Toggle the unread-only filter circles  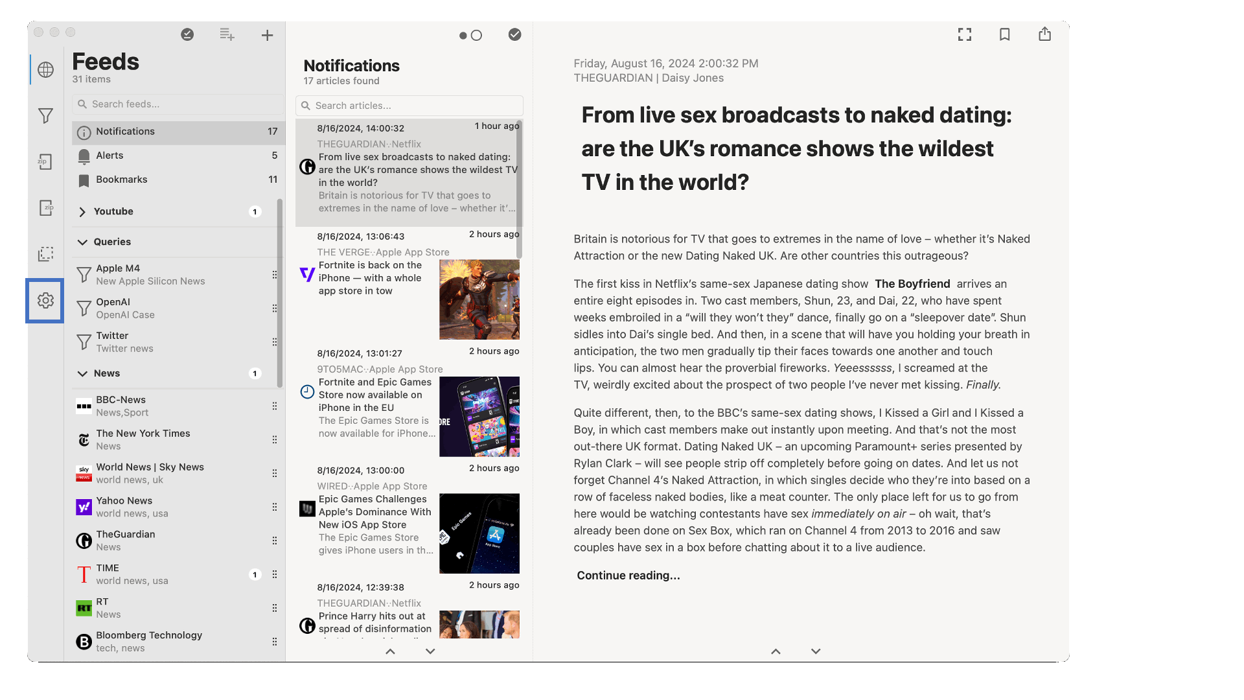coord(471,35)
